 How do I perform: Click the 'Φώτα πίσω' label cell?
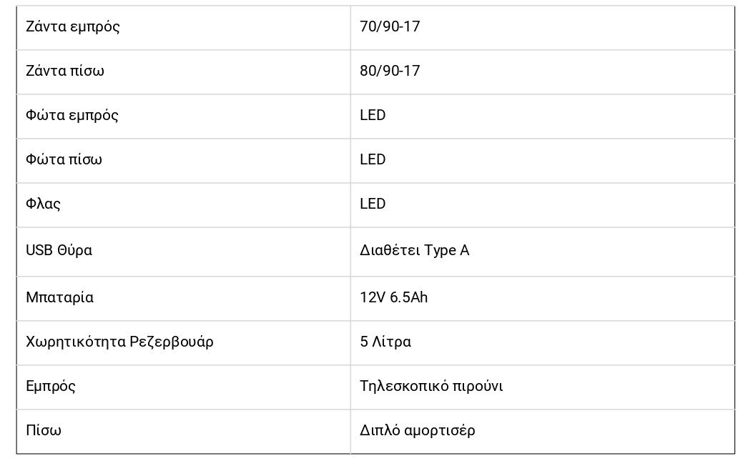(x=64, y=159)
